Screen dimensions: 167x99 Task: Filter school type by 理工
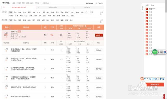(20, 20)
